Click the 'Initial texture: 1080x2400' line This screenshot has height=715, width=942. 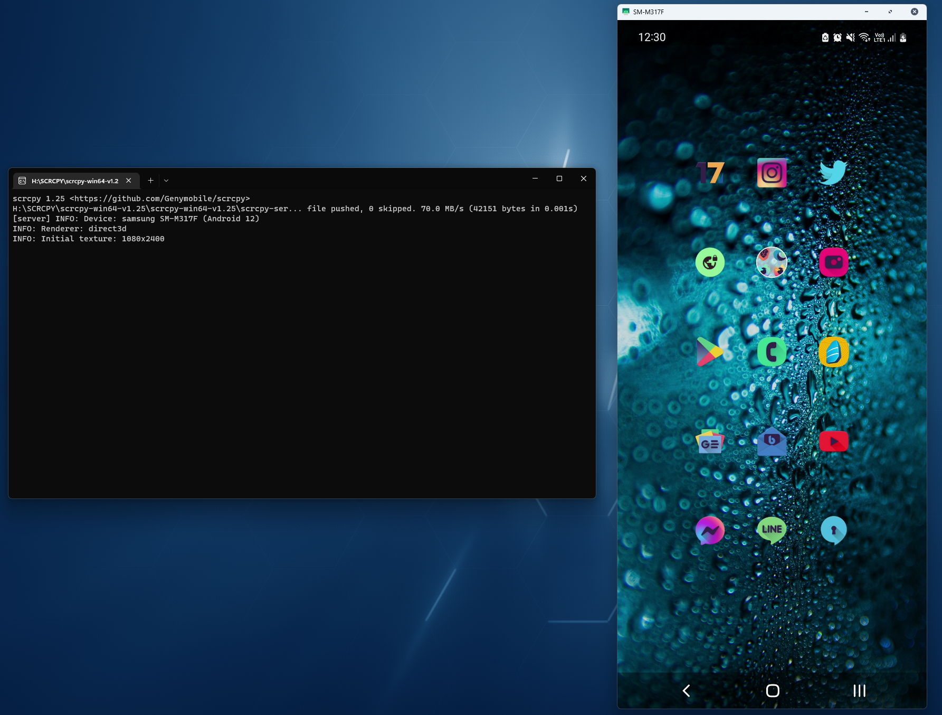click(89, 239)
